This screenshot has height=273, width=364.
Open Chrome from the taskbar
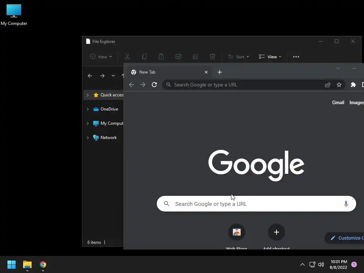[43, 264]
